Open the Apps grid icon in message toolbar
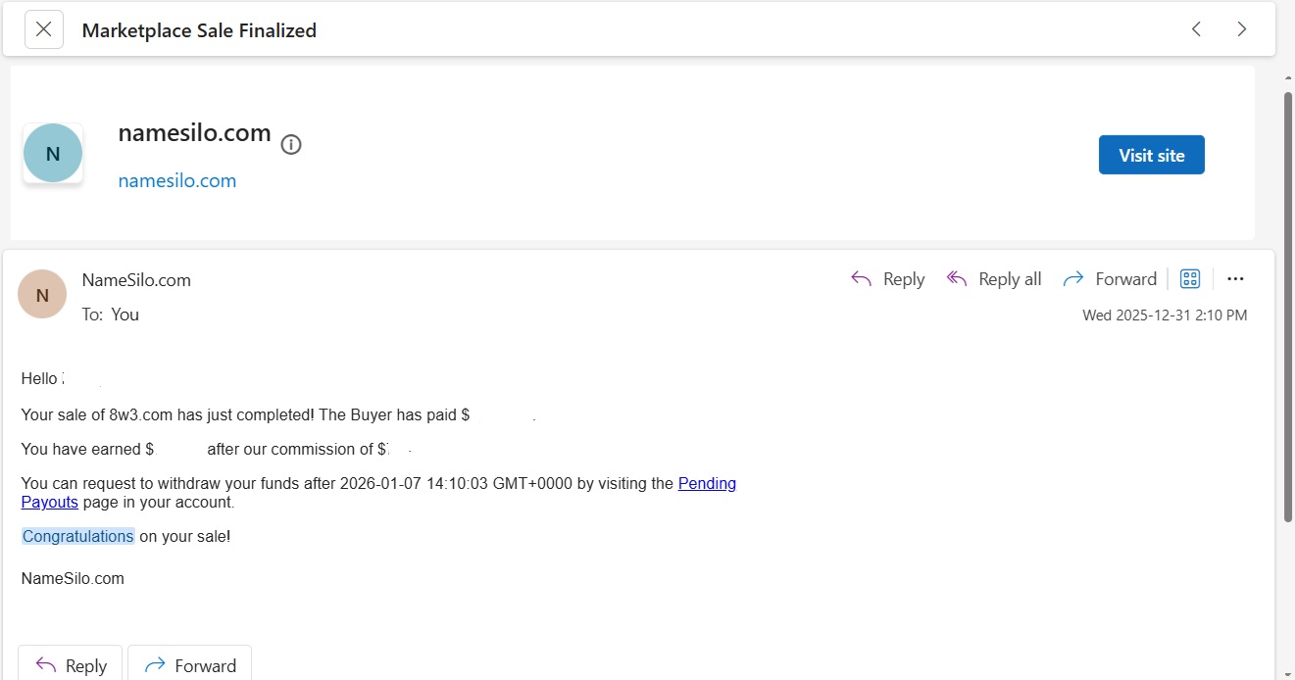Image resolution: width=1295 pixels, height=680 pixels. (1190, 279)
